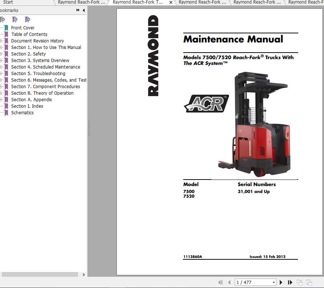Expand the Section 2. Safety node
324x288 pixels.
(x=1, y=54)
